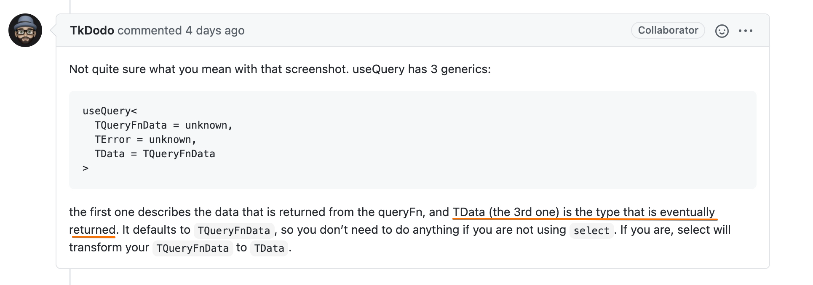Image resolution: width=813 pixels, height=285 pixels.
Task: Click the inline select code snippet
Action: [591, 230]
